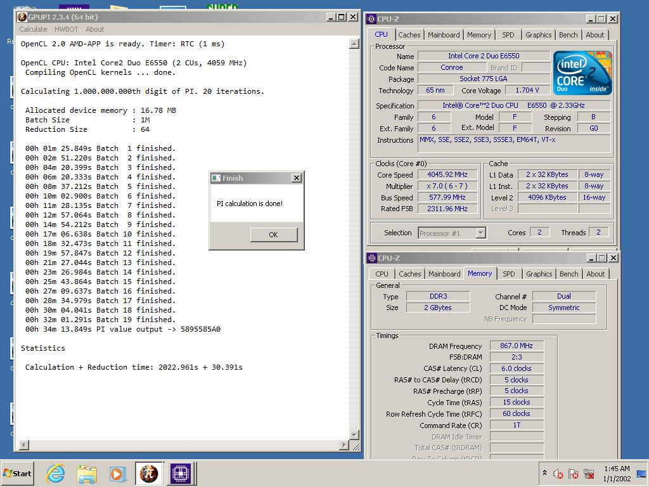Screen dimensions: 649x487
Task: Launch Windows Media Player from taskbar
Action: [x=117, y=473]
